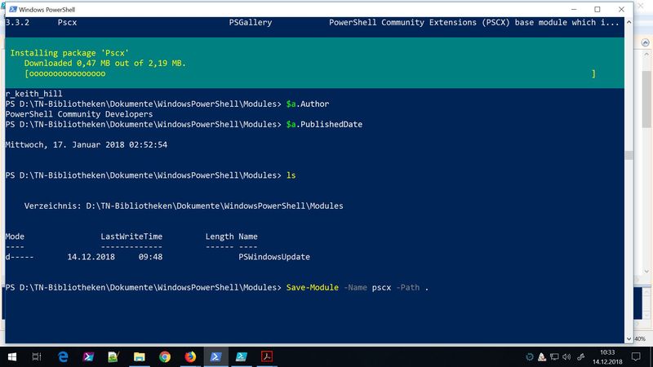
Task: Open network status tray icon
Action: pyautogui.click(x=554, y=356)
